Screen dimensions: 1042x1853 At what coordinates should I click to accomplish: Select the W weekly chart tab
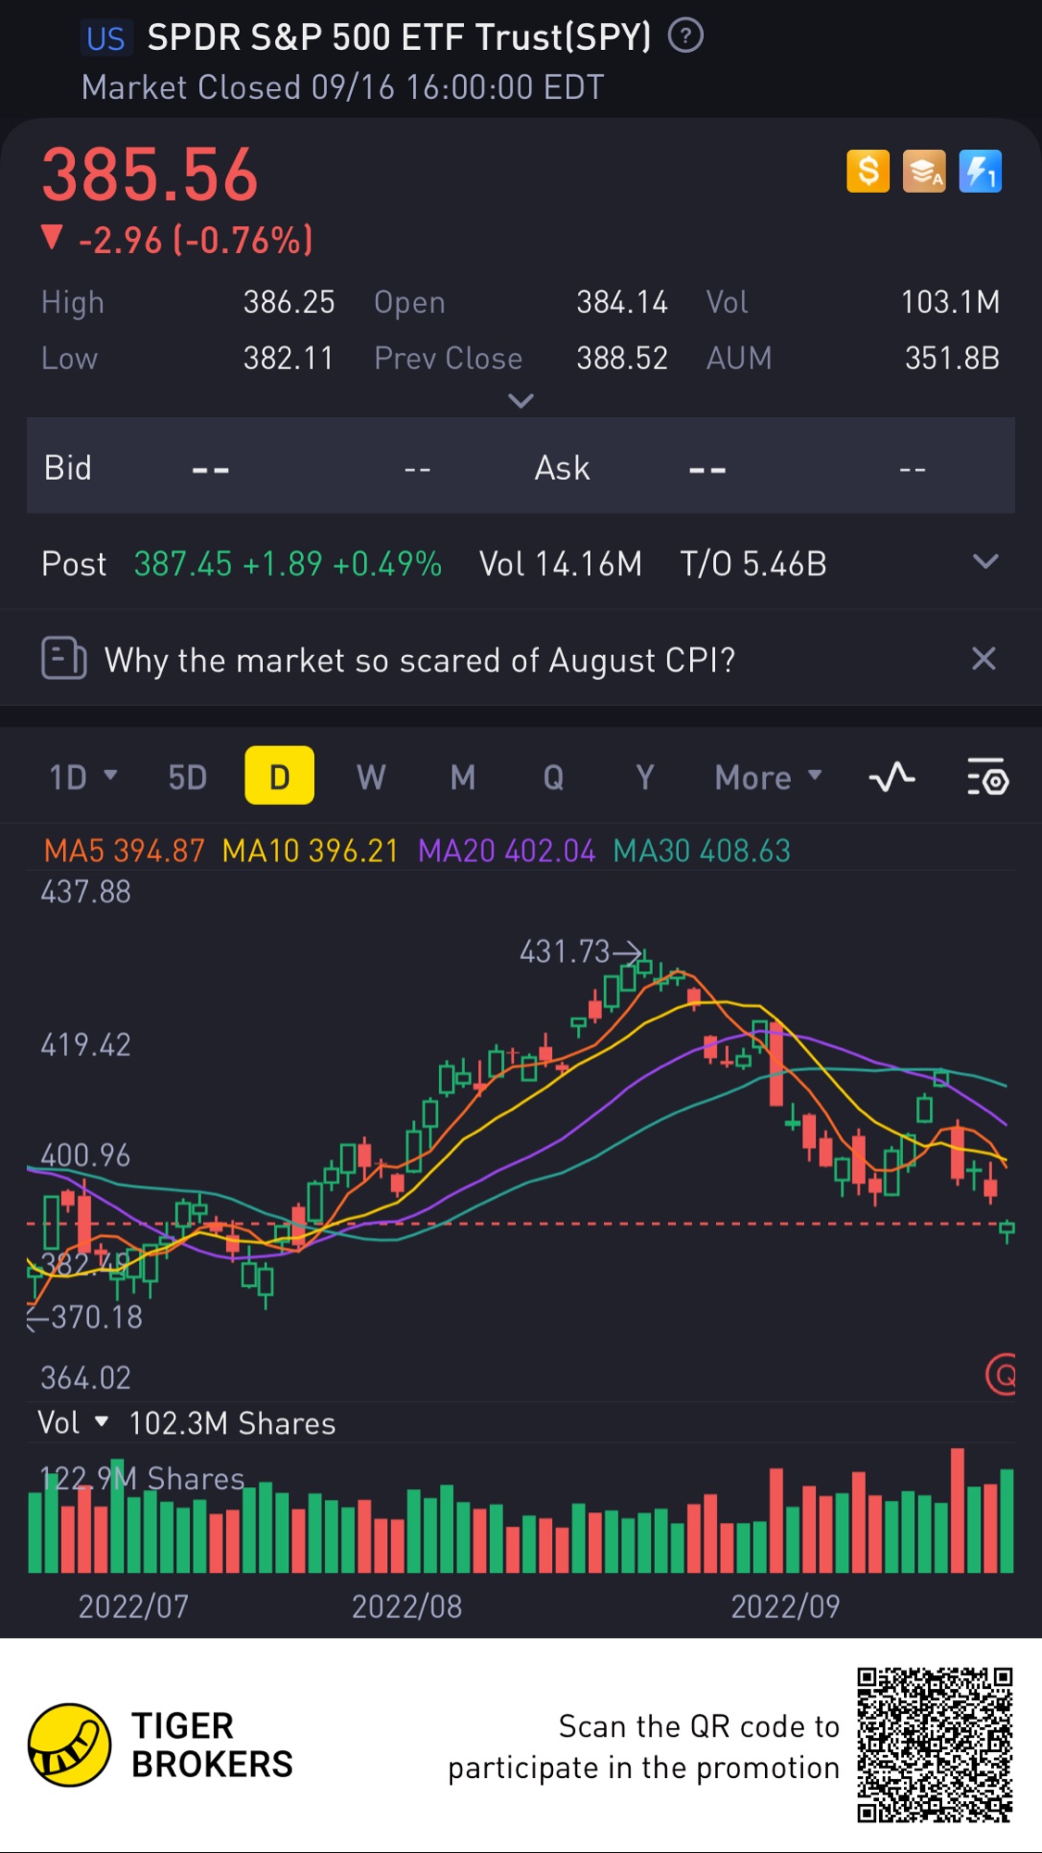[x=371, y=776]
